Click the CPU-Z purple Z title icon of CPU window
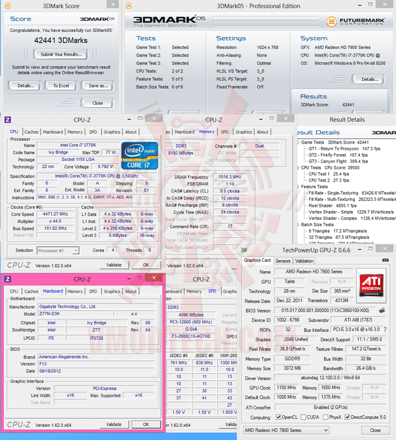 click(8, 120)
